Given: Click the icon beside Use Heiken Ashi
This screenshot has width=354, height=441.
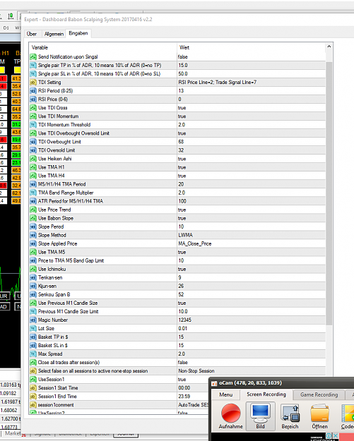Looking at the screenshot, I should point(33,159).
